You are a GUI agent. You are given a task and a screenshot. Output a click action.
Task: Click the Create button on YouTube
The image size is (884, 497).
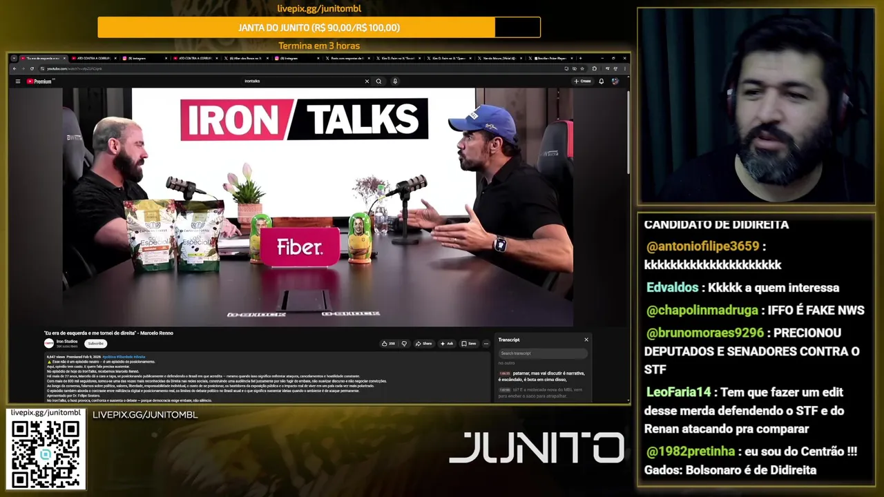[583, 81]
